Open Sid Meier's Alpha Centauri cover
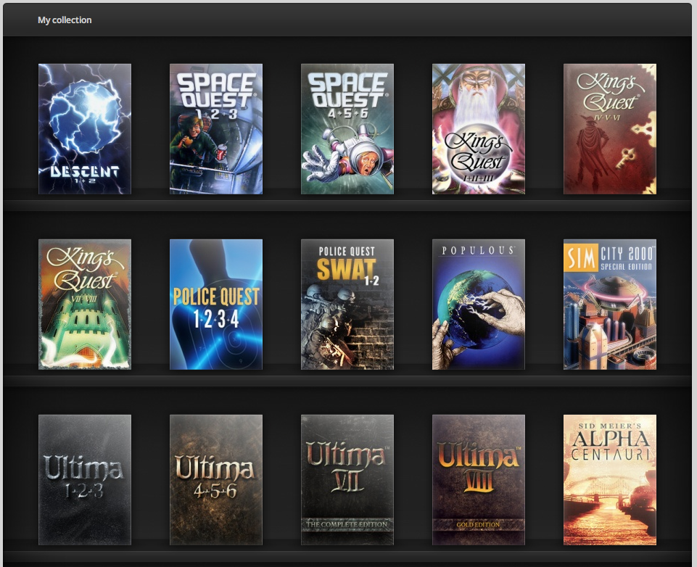 [610, 480]
